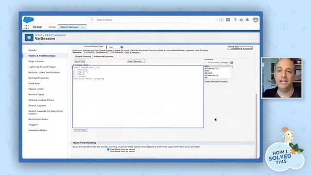This screenshot has height=175, width=311.
Task: Click the info icon beside return type Text
Action: coord(121,47)
